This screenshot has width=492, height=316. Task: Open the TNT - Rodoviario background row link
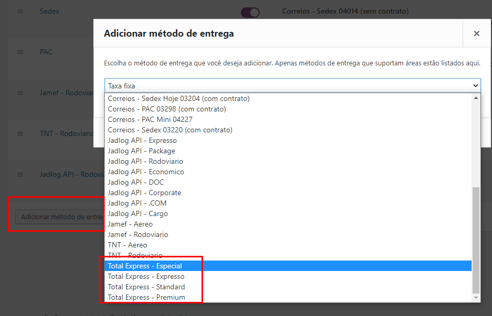click(66, 133)
